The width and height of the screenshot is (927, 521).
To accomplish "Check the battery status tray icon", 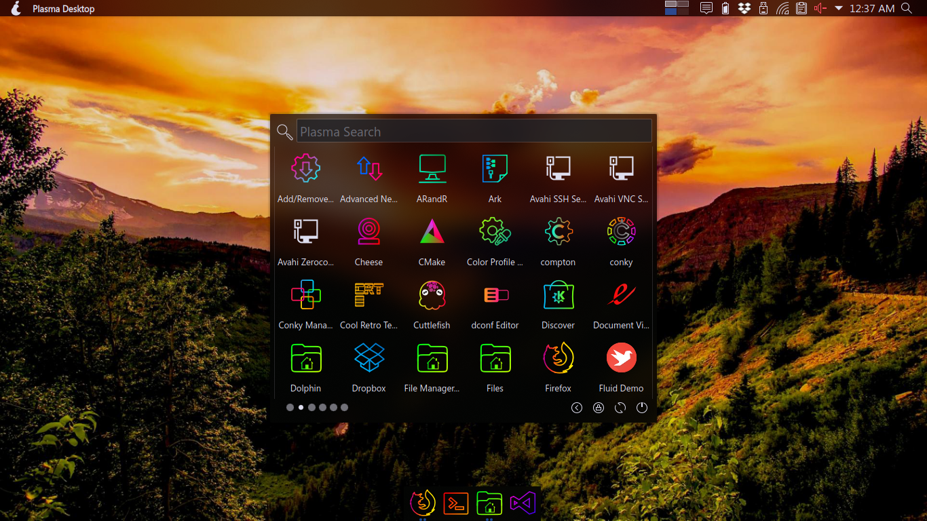I will click(x=725, y=8).
